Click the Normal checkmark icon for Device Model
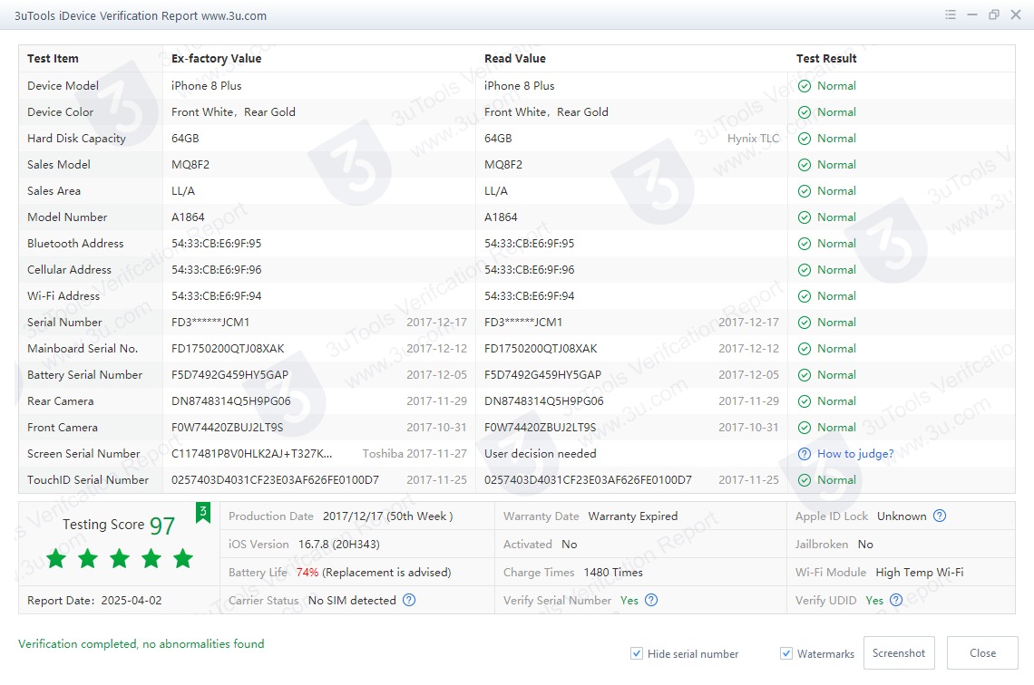Screen dimensions: 1034x685 [805, 86]
